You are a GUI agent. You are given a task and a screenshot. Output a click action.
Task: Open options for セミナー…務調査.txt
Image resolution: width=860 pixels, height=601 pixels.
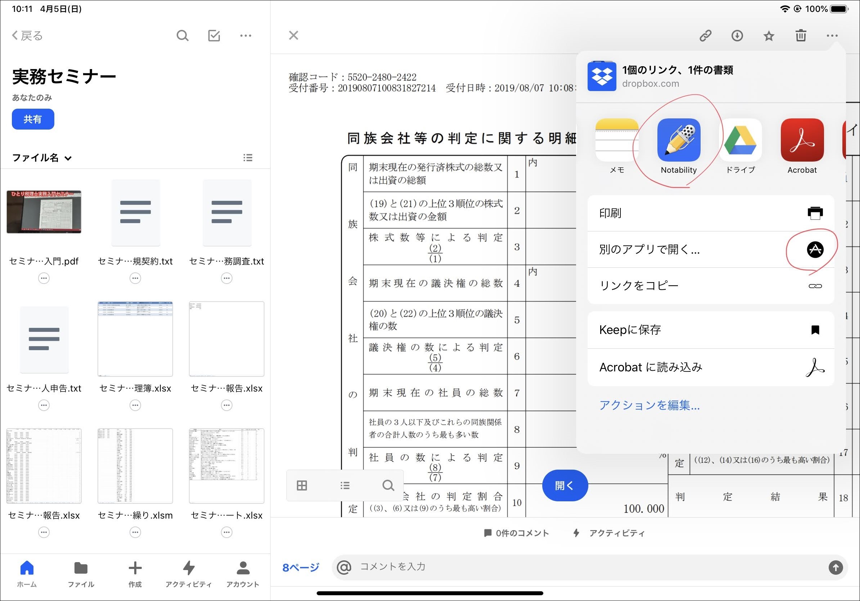227,279
